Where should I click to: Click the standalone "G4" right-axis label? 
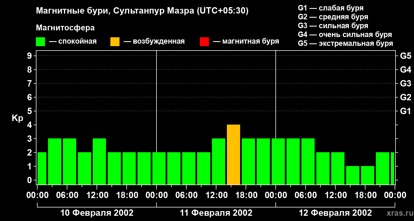coord(406,70)
